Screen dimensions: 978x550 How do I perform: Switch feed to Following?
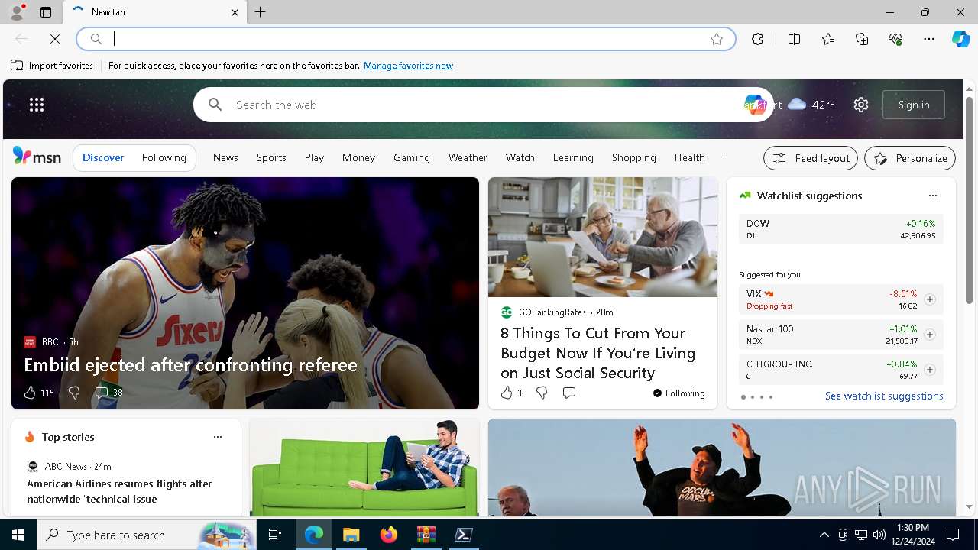pyautogui.click(x=164, y=157)
